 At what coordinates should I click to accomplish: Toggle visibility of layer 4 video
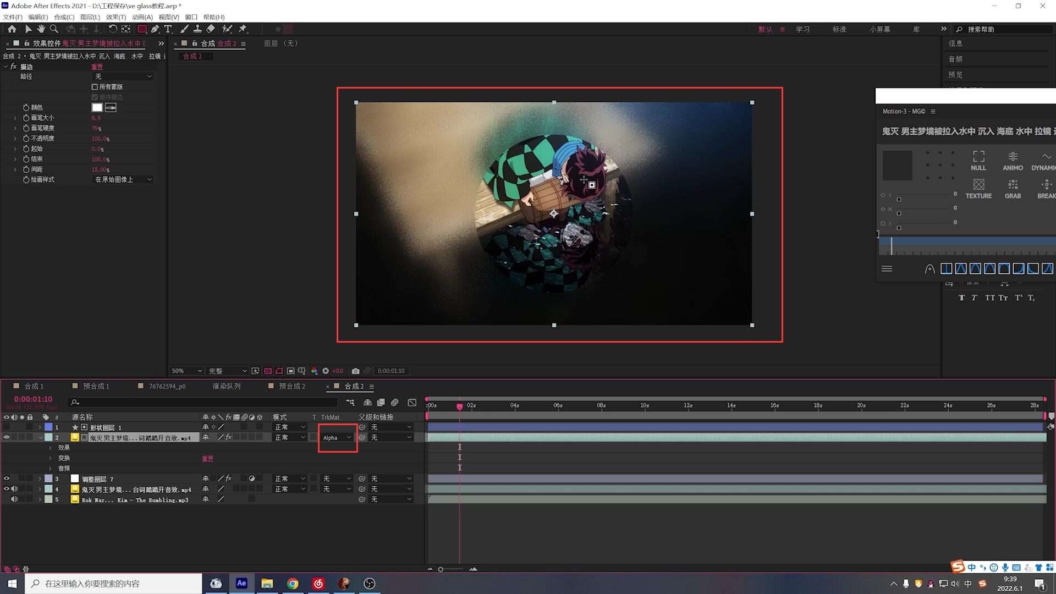pos(7,489)
